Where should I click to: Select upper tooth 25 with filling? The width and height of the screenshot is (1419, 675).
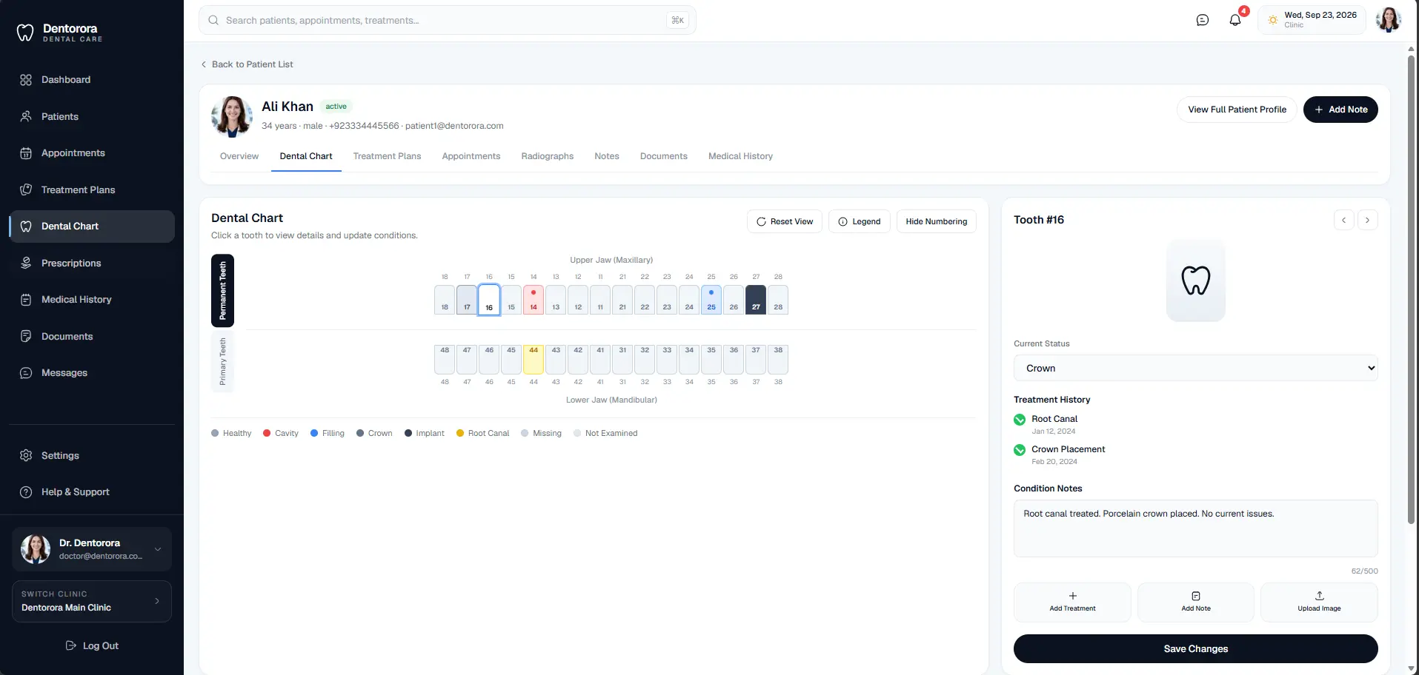point(711,300)
